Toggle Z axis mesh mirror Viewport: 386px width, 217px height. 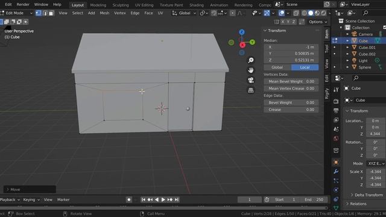pos(294,22)
